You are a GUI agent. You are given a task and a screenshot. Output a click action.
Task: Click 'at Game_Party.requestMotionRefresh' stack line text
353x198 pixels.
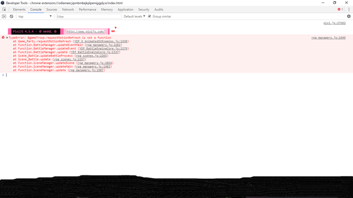click(42, 41)
